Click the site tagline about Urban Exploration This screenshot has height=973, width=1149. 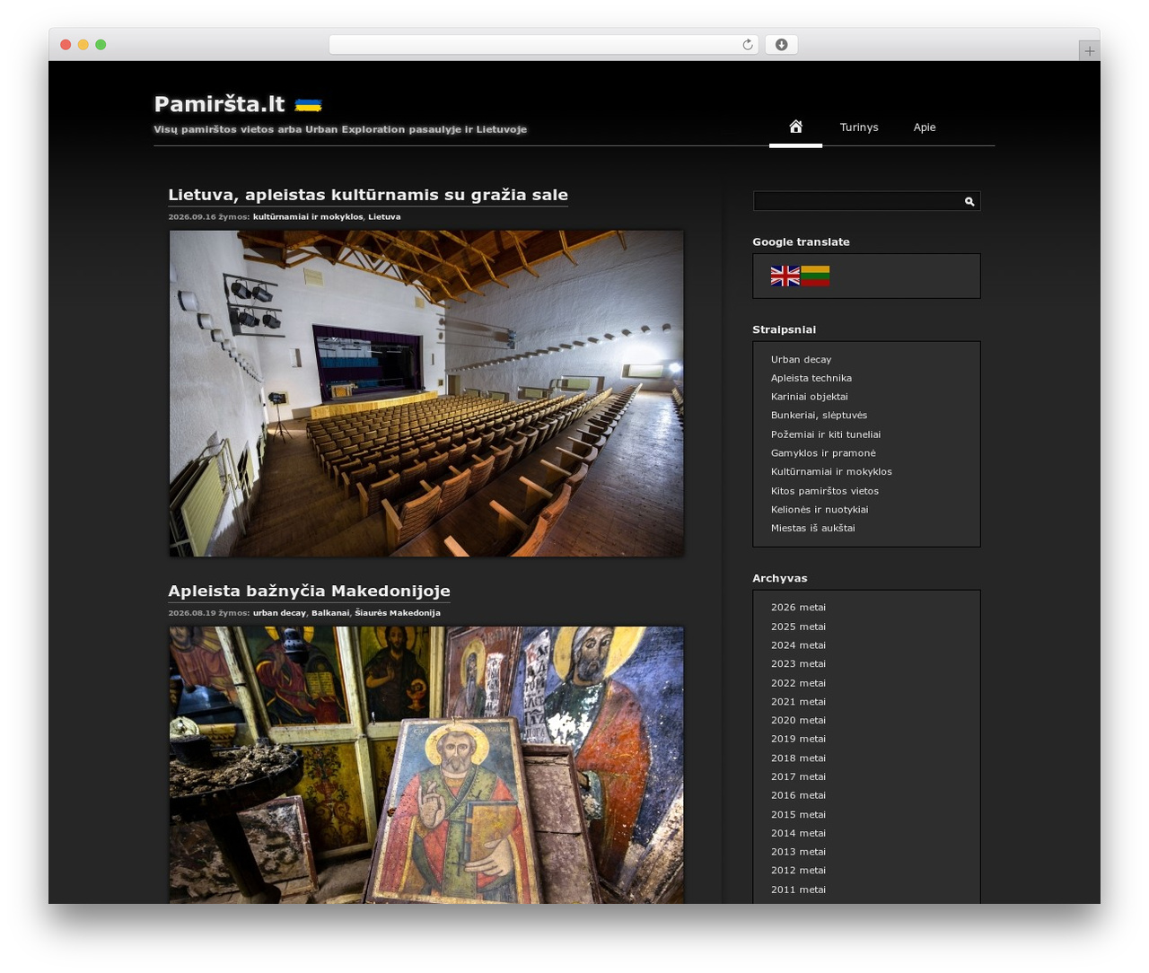(x=340, y=129)
